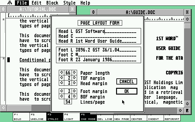Toggle F3 ITALIC function key
The image size is (195, 122).
click(x=55, y=117)
